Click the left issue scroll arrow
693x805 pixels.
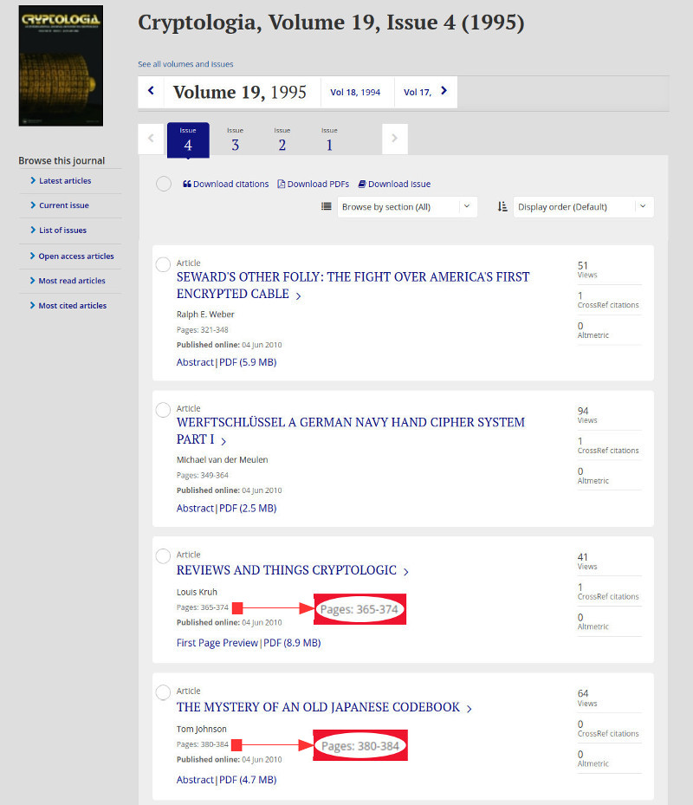coord(151,138)
